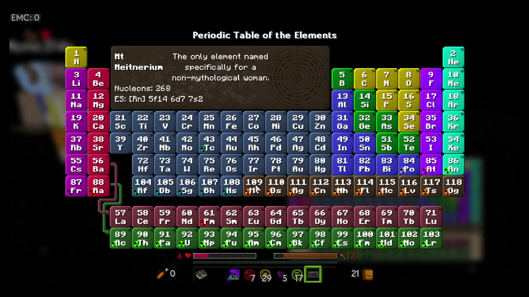Choose the Oganesson (118 Og) tile
The width and height of the screenshot is (529, 297).
[453, 186]
